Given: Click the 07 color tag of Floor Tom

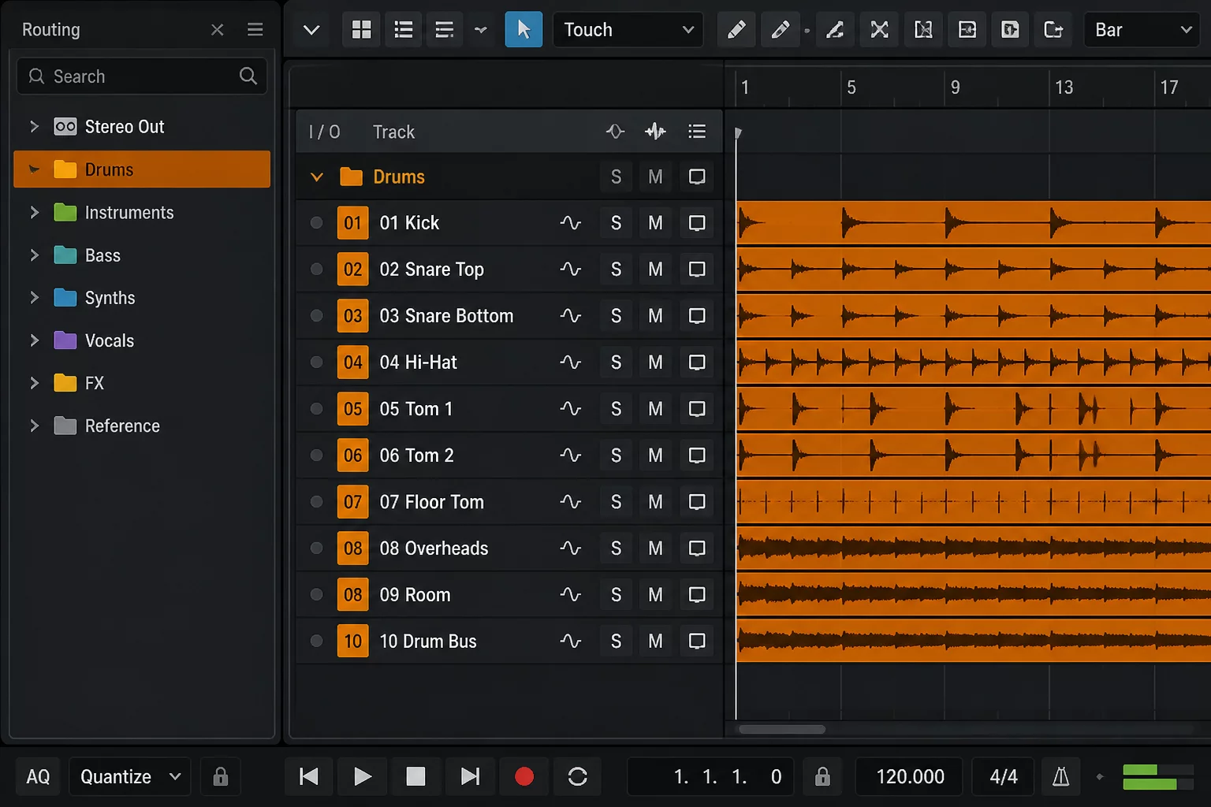Looking at the screenshot, I should pyautogui.click(x=352, y=502).
